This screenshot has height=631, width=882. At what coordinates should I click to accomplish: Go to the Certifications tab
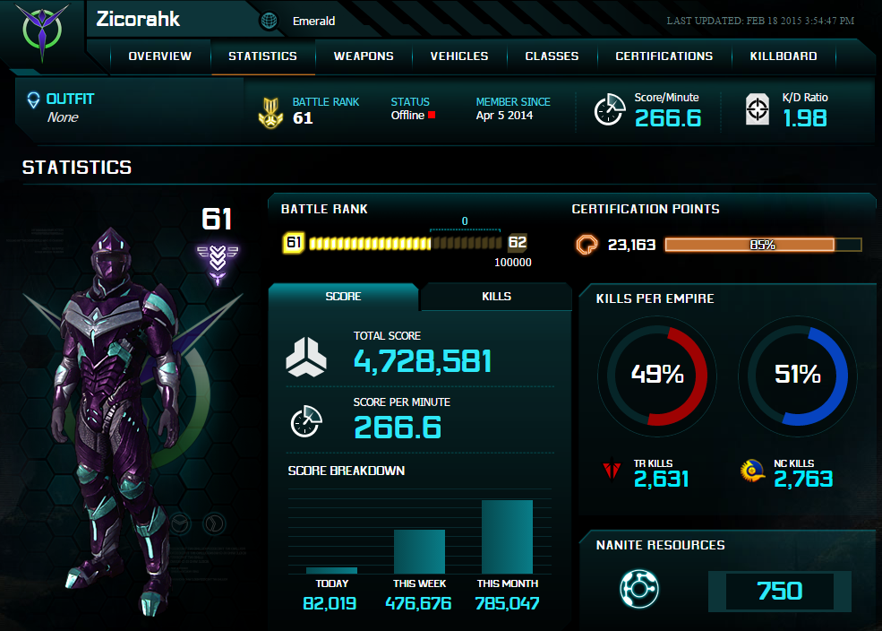pyautogui.click(x=664, y=56)
